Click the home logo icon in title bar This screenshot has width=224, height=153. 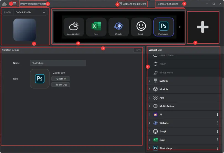[4, 4]
